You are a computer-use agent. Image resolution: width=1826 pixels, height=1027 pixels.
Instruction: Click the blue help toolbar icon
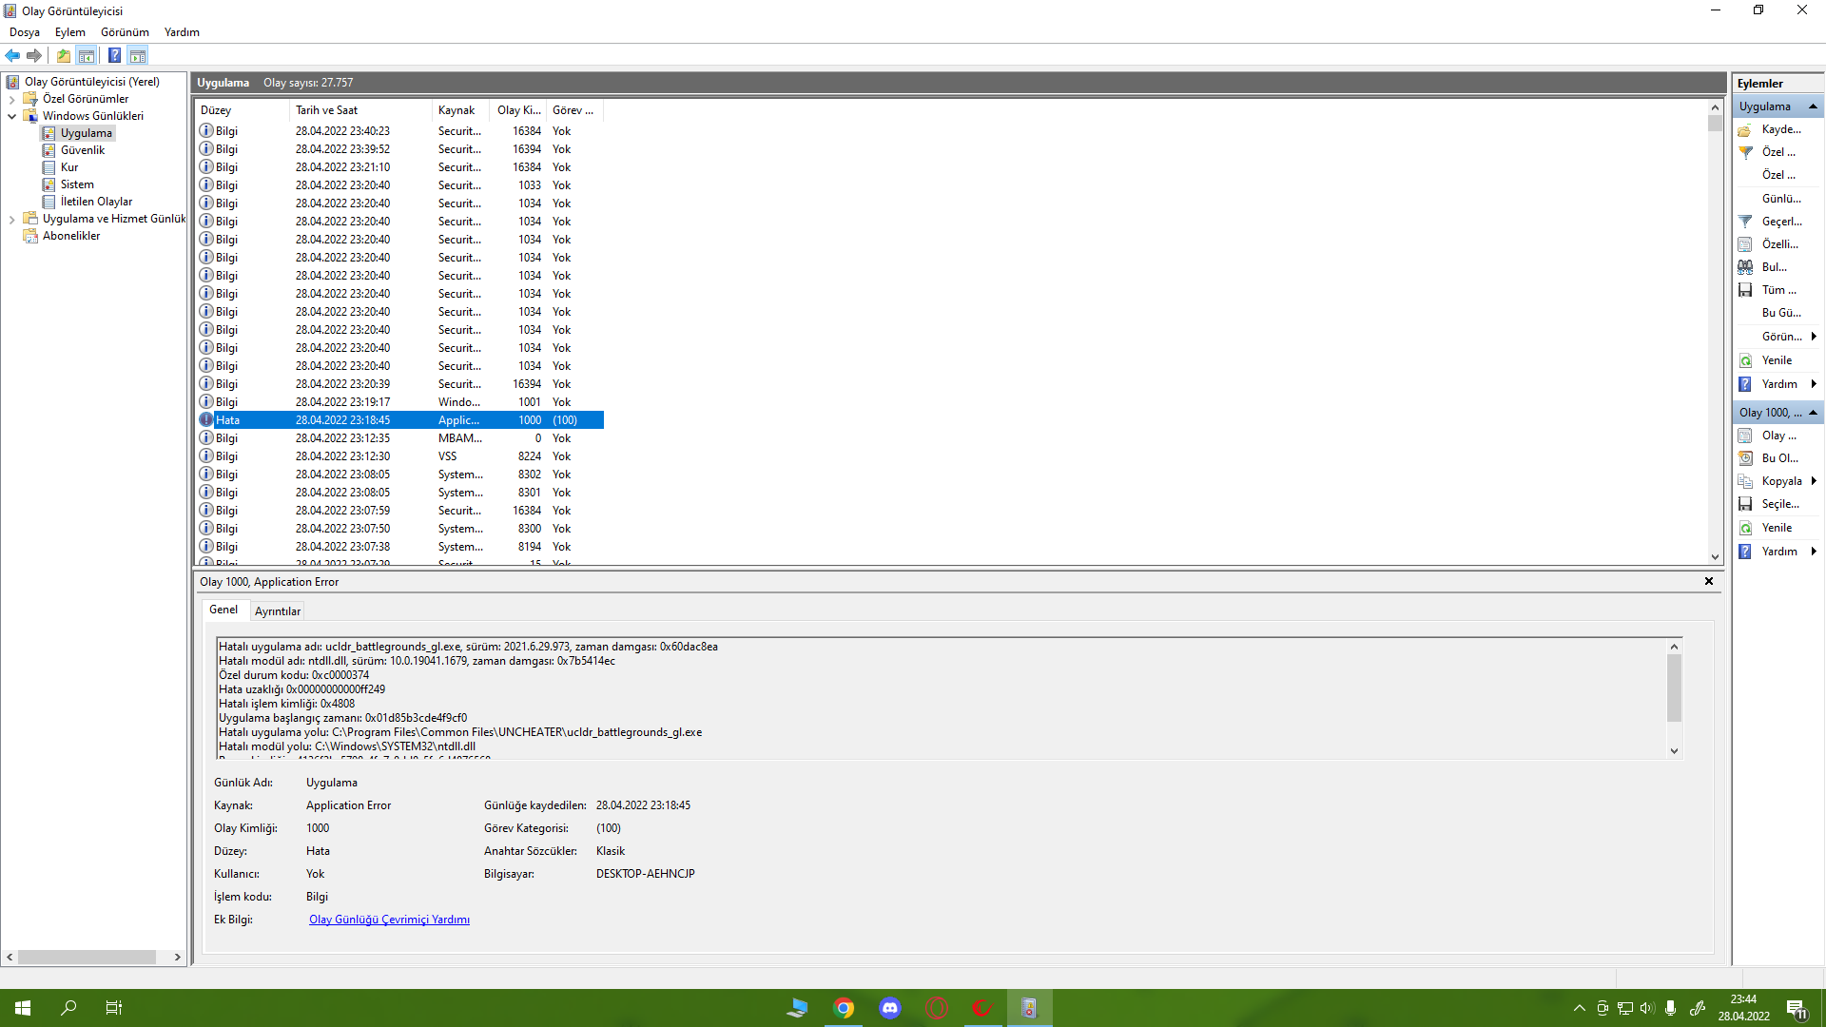coord(114,56)
